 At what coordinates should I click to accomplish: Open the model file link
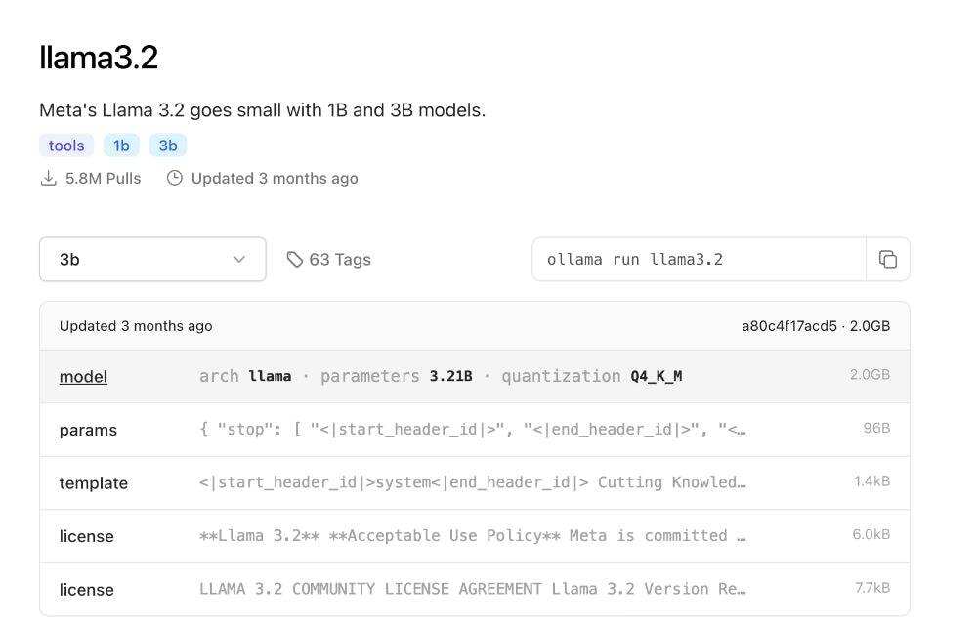[x=83, y=377]
